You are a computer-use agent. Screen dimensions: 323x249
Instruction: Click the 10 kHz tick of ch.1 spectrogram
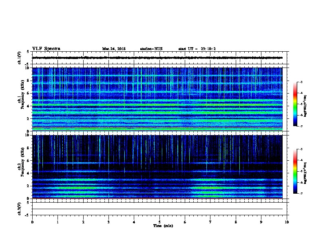coord(28,68)
